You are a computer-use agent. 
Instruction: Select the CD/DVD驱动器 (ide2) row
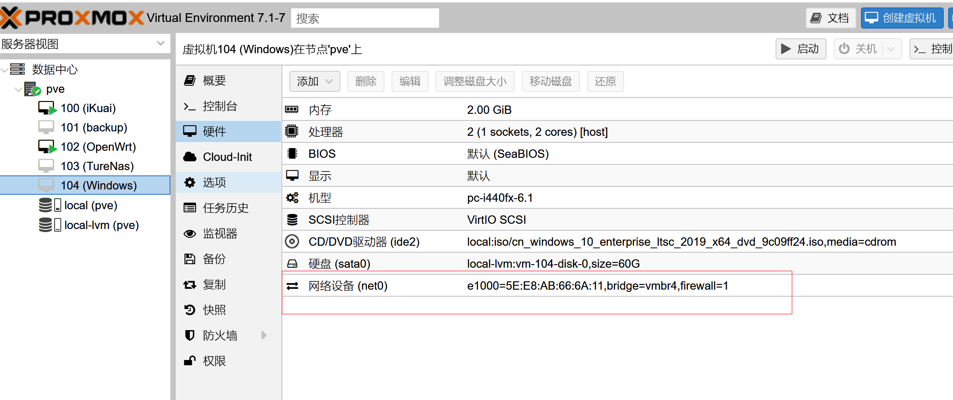click(x=617, y=242)
